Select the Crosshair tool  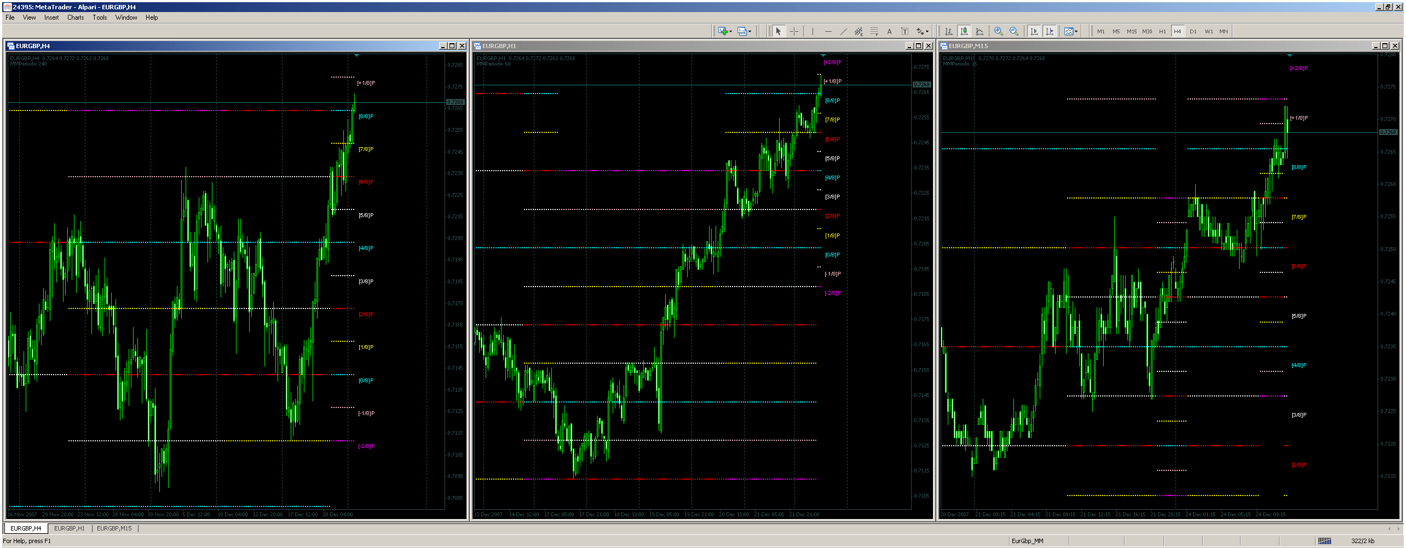[x=794, y=31]
